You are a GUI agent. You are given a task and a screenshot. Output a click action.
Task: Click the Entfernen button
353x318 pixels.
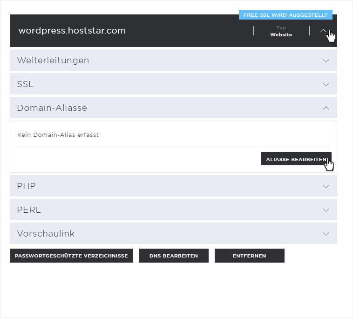250,256
